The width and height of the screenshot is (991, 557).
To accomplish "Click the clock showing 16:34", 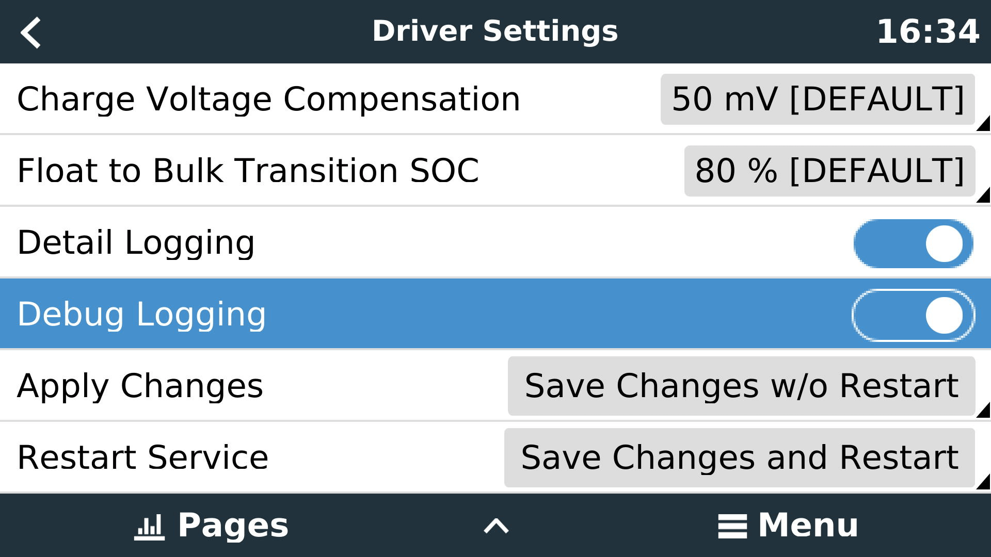I will 928,32.
